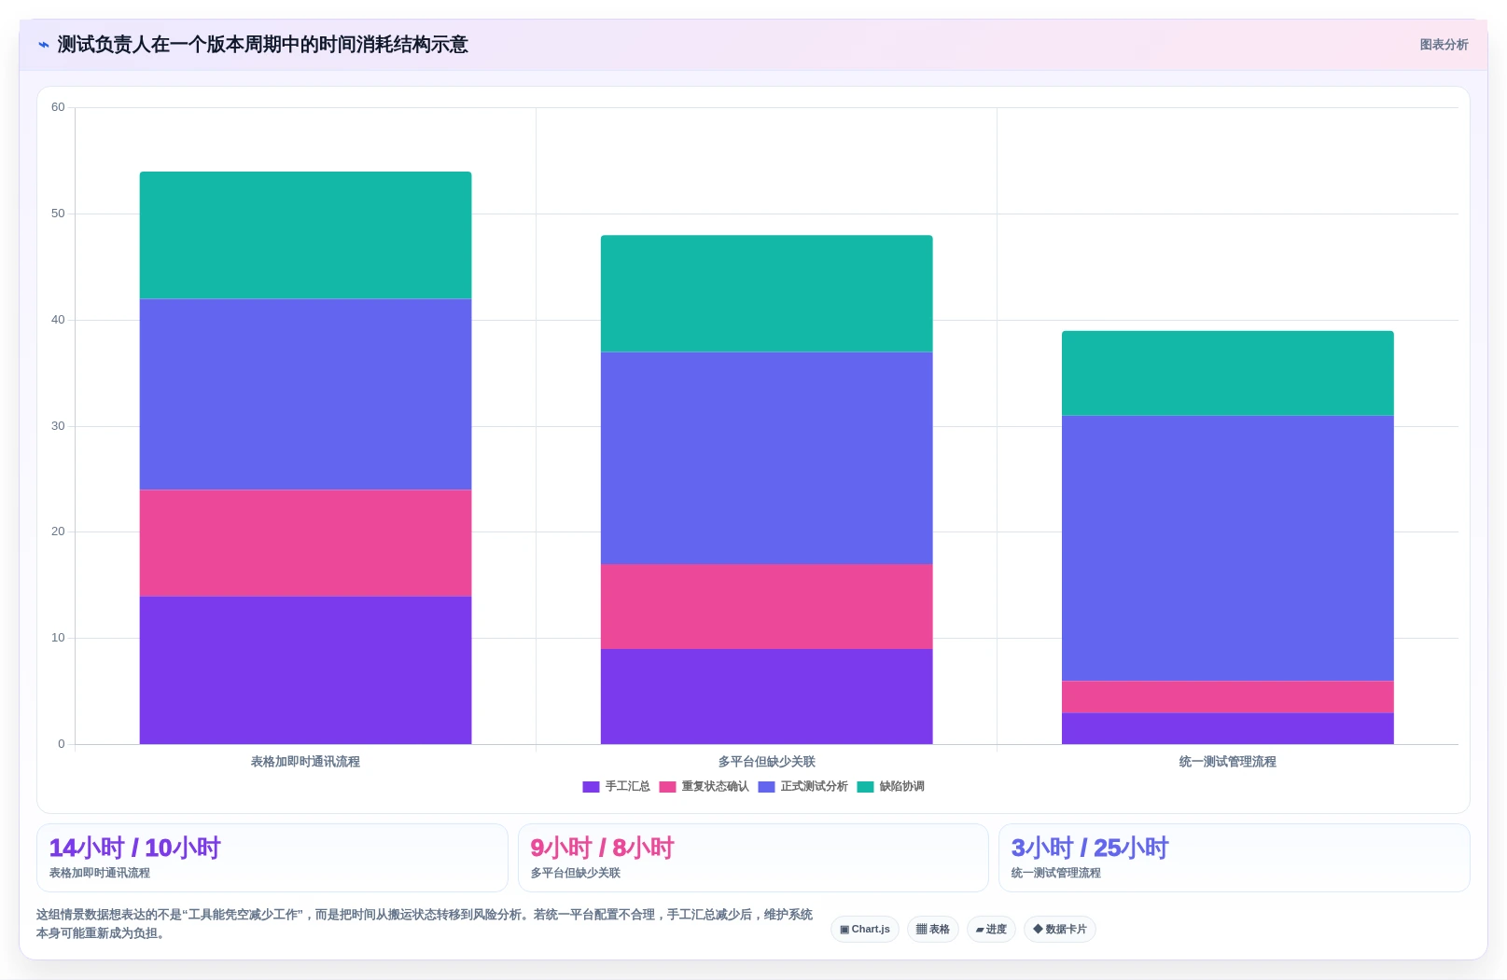The height and width of the screenshot is (980, 1507).
Task: Click the pink 重复状态确认 segment in 表格加即时通讯流程 bar
Action: (x=305, y=543)
